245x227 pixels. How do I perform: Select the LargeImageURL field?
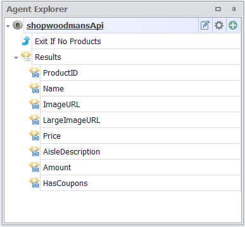coord(141,120)
